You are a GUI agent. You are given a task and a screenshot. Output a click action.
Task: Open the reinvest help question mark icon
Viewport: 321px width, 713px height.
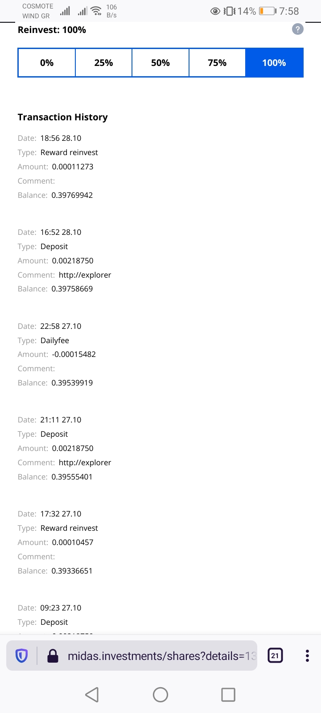point(297,29)
